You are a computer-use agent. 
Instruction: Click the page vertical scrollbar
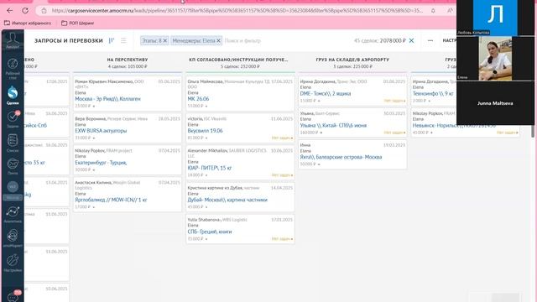pyautogui.click(x=533, y=132)
